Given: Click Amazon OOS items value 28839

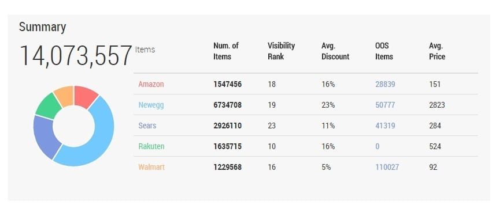Looking at the screenshot, I should click(x=385, y=85).
